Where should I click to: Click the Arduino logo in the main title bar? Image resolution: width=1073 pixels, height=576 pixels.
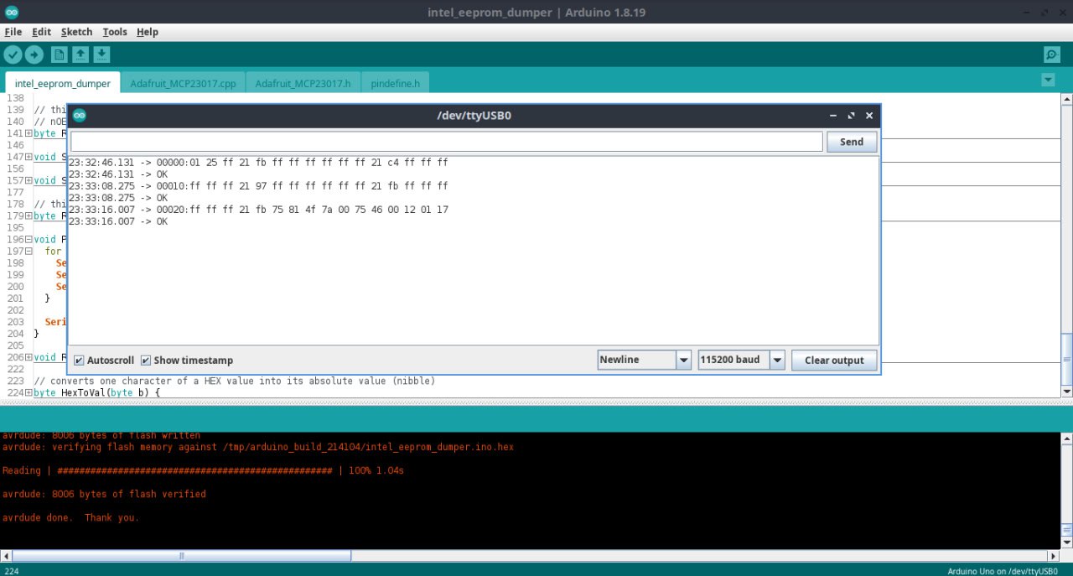[x=11, y=13]
